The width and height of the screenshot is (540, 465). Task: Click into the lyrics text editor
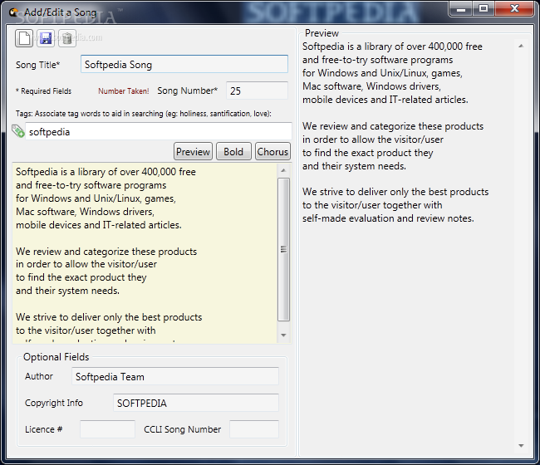point(145,253)
